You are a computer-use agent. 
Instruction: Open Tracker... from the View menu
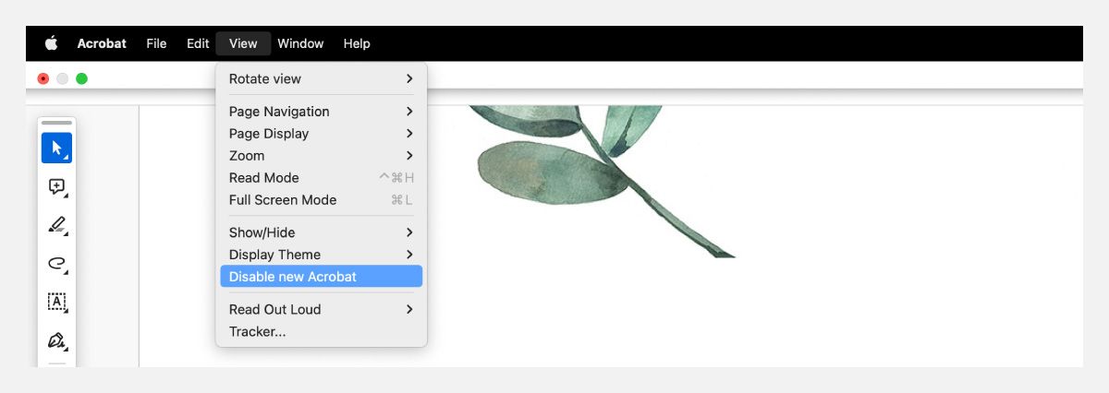pyautogui.click(x=322, y=331)
